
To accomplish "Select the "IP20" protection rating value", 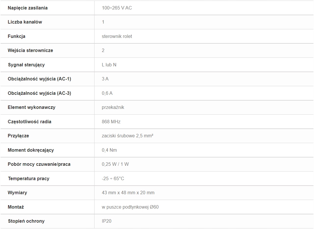I will tap(106, 221).
